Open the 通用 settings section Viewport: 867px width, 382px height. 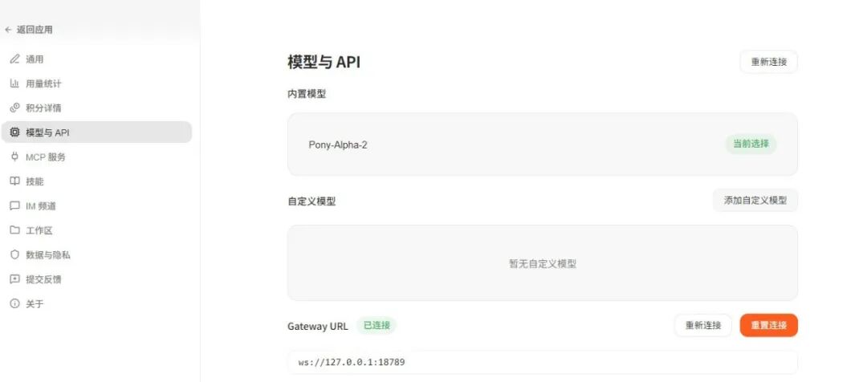tap(35, 59)
